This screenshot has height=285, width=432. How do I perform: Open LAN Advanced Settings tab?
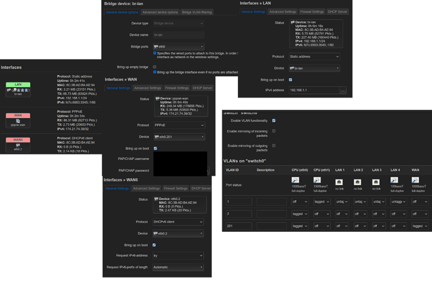coord(282,12)
